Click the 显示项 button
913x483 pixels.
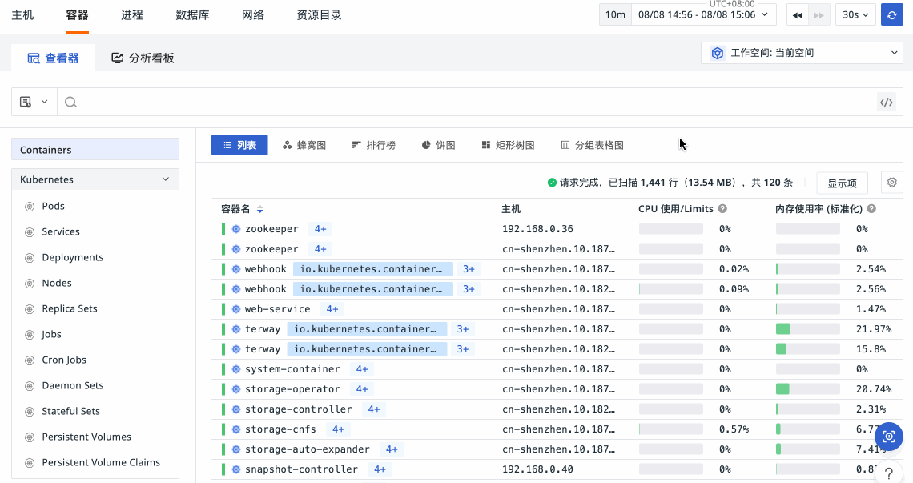842,183
